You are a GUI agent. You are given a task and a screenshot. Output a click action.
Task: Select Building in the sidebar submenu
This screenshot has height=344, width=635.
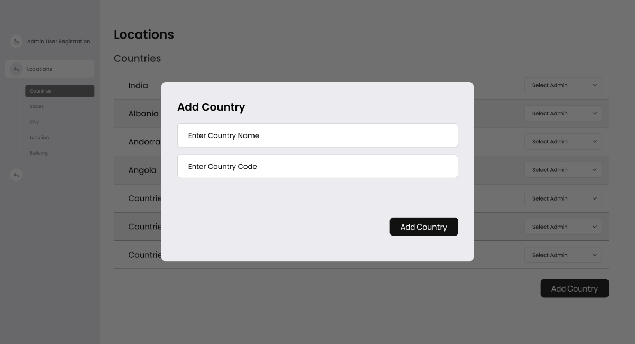39,153
